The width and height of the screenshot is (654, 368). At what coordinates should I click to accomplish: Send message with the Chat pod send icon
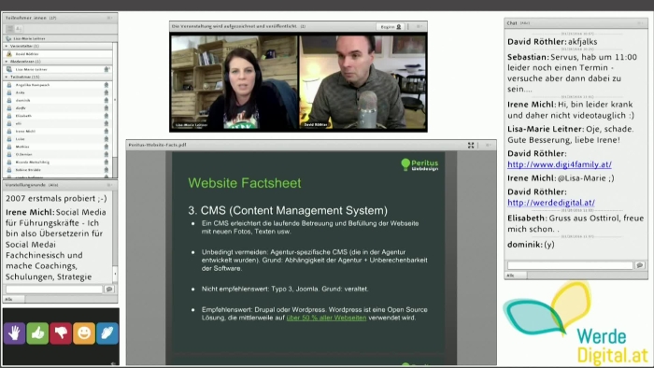tap(640, 265)
